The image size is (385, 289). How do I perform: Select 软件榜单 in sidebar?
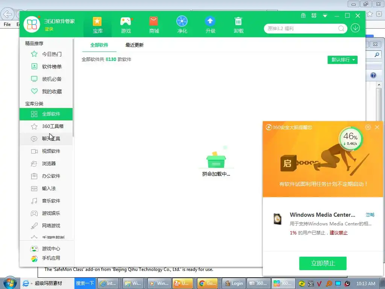tap(46, 66)
